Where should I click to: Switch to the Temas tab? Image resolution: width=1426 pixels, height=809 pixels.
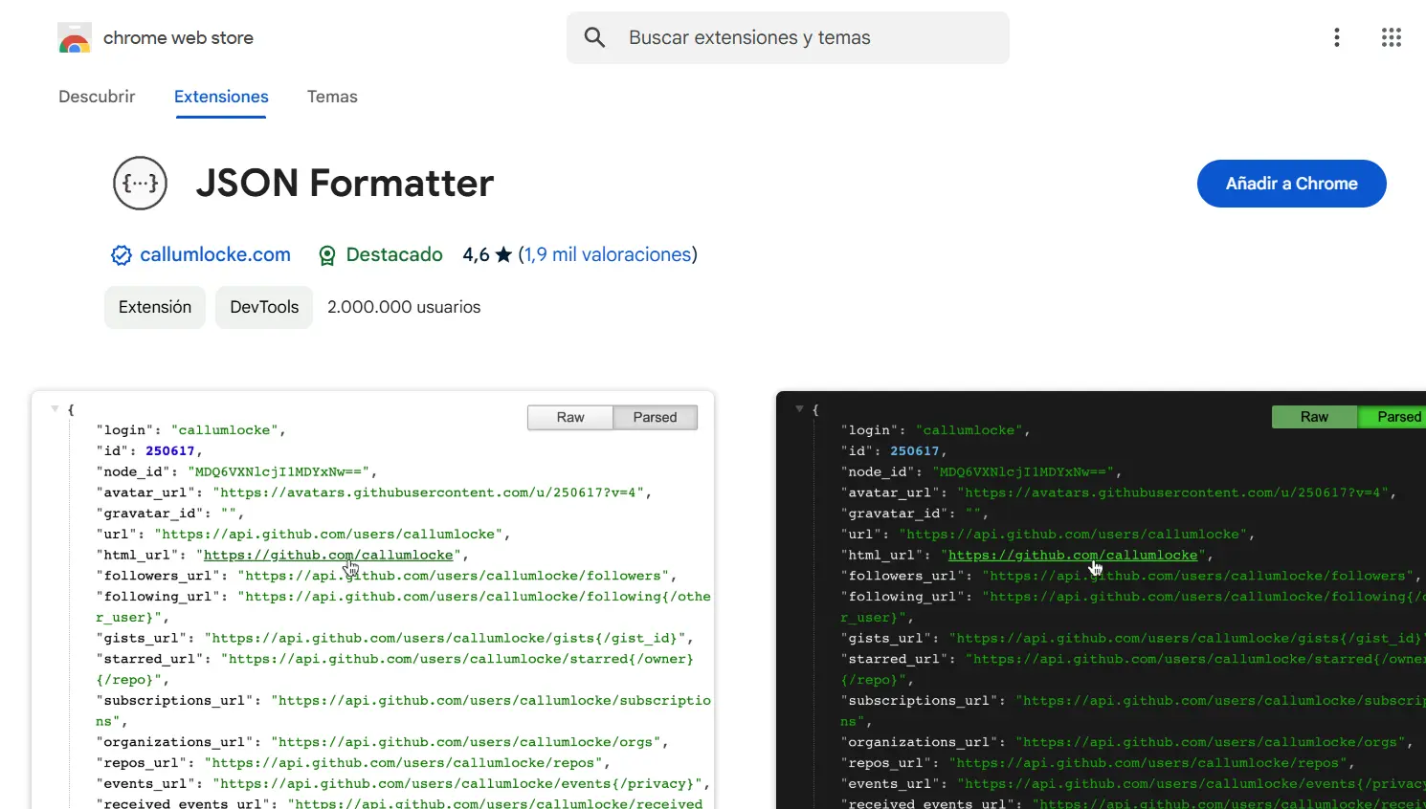332,97
